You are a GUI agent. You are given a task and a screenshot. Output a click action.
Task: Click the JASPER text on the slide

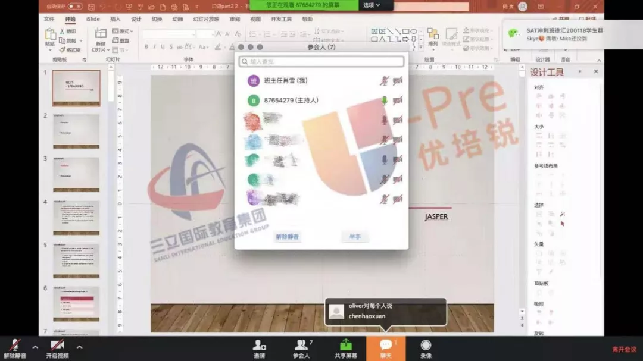click(x=436, y=216)
